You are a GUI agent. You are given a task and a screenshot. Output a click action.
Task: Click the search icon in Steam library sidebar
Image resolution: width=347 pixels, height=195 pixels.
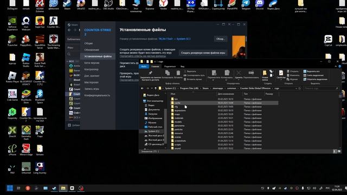tap(69, 54)
